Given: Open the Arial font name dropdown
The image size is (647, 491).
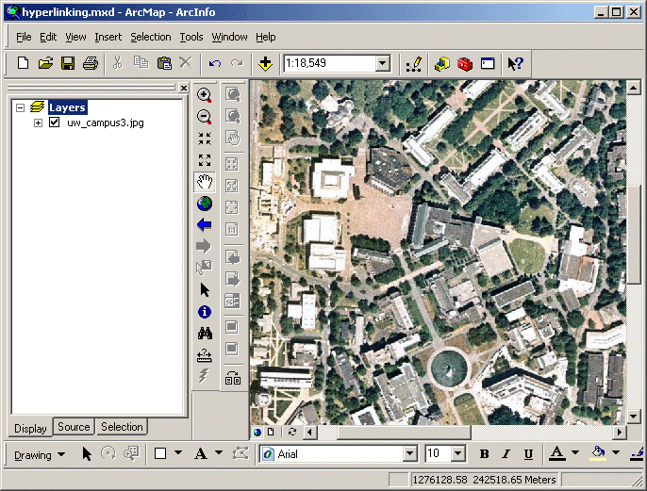Looking at the screenshot, I should (410, 454).
